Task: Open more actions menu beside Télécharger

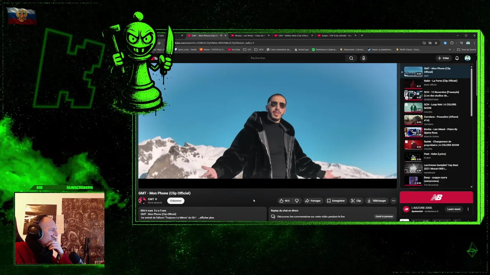Action: (x=393, y=201)
